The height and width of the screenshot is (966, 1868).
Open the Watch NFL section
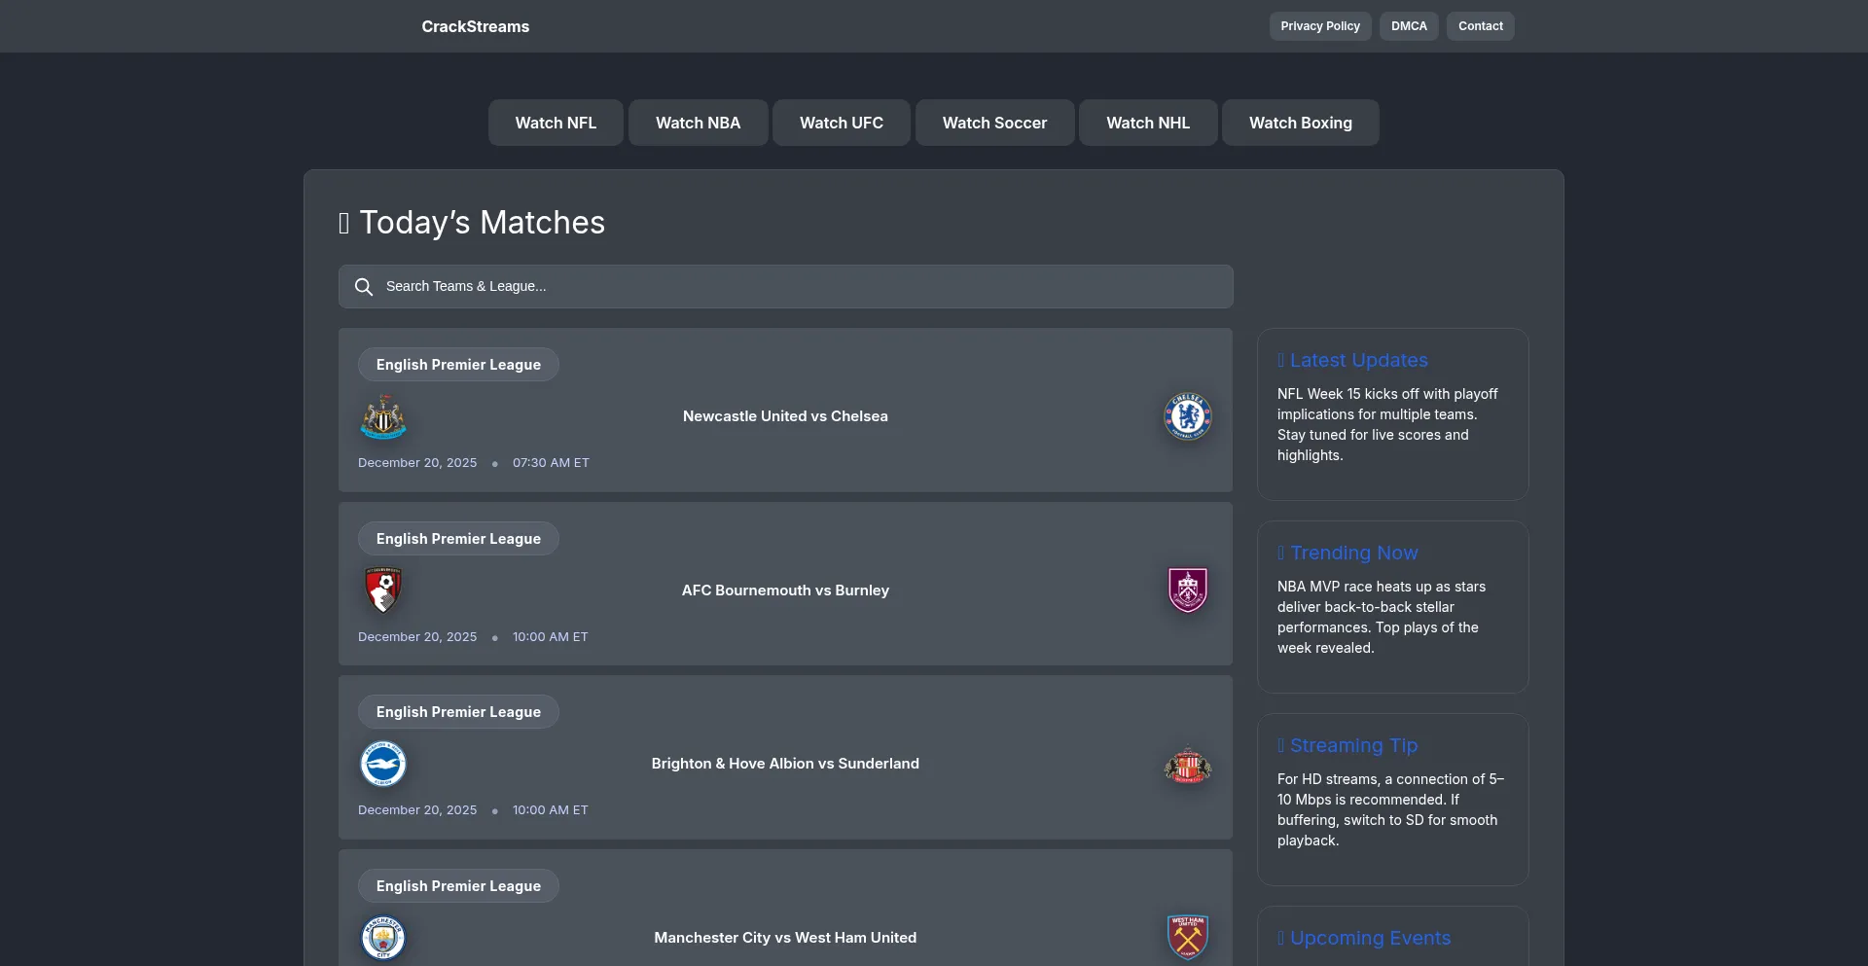pyautogui.click(x=556, y=123)
